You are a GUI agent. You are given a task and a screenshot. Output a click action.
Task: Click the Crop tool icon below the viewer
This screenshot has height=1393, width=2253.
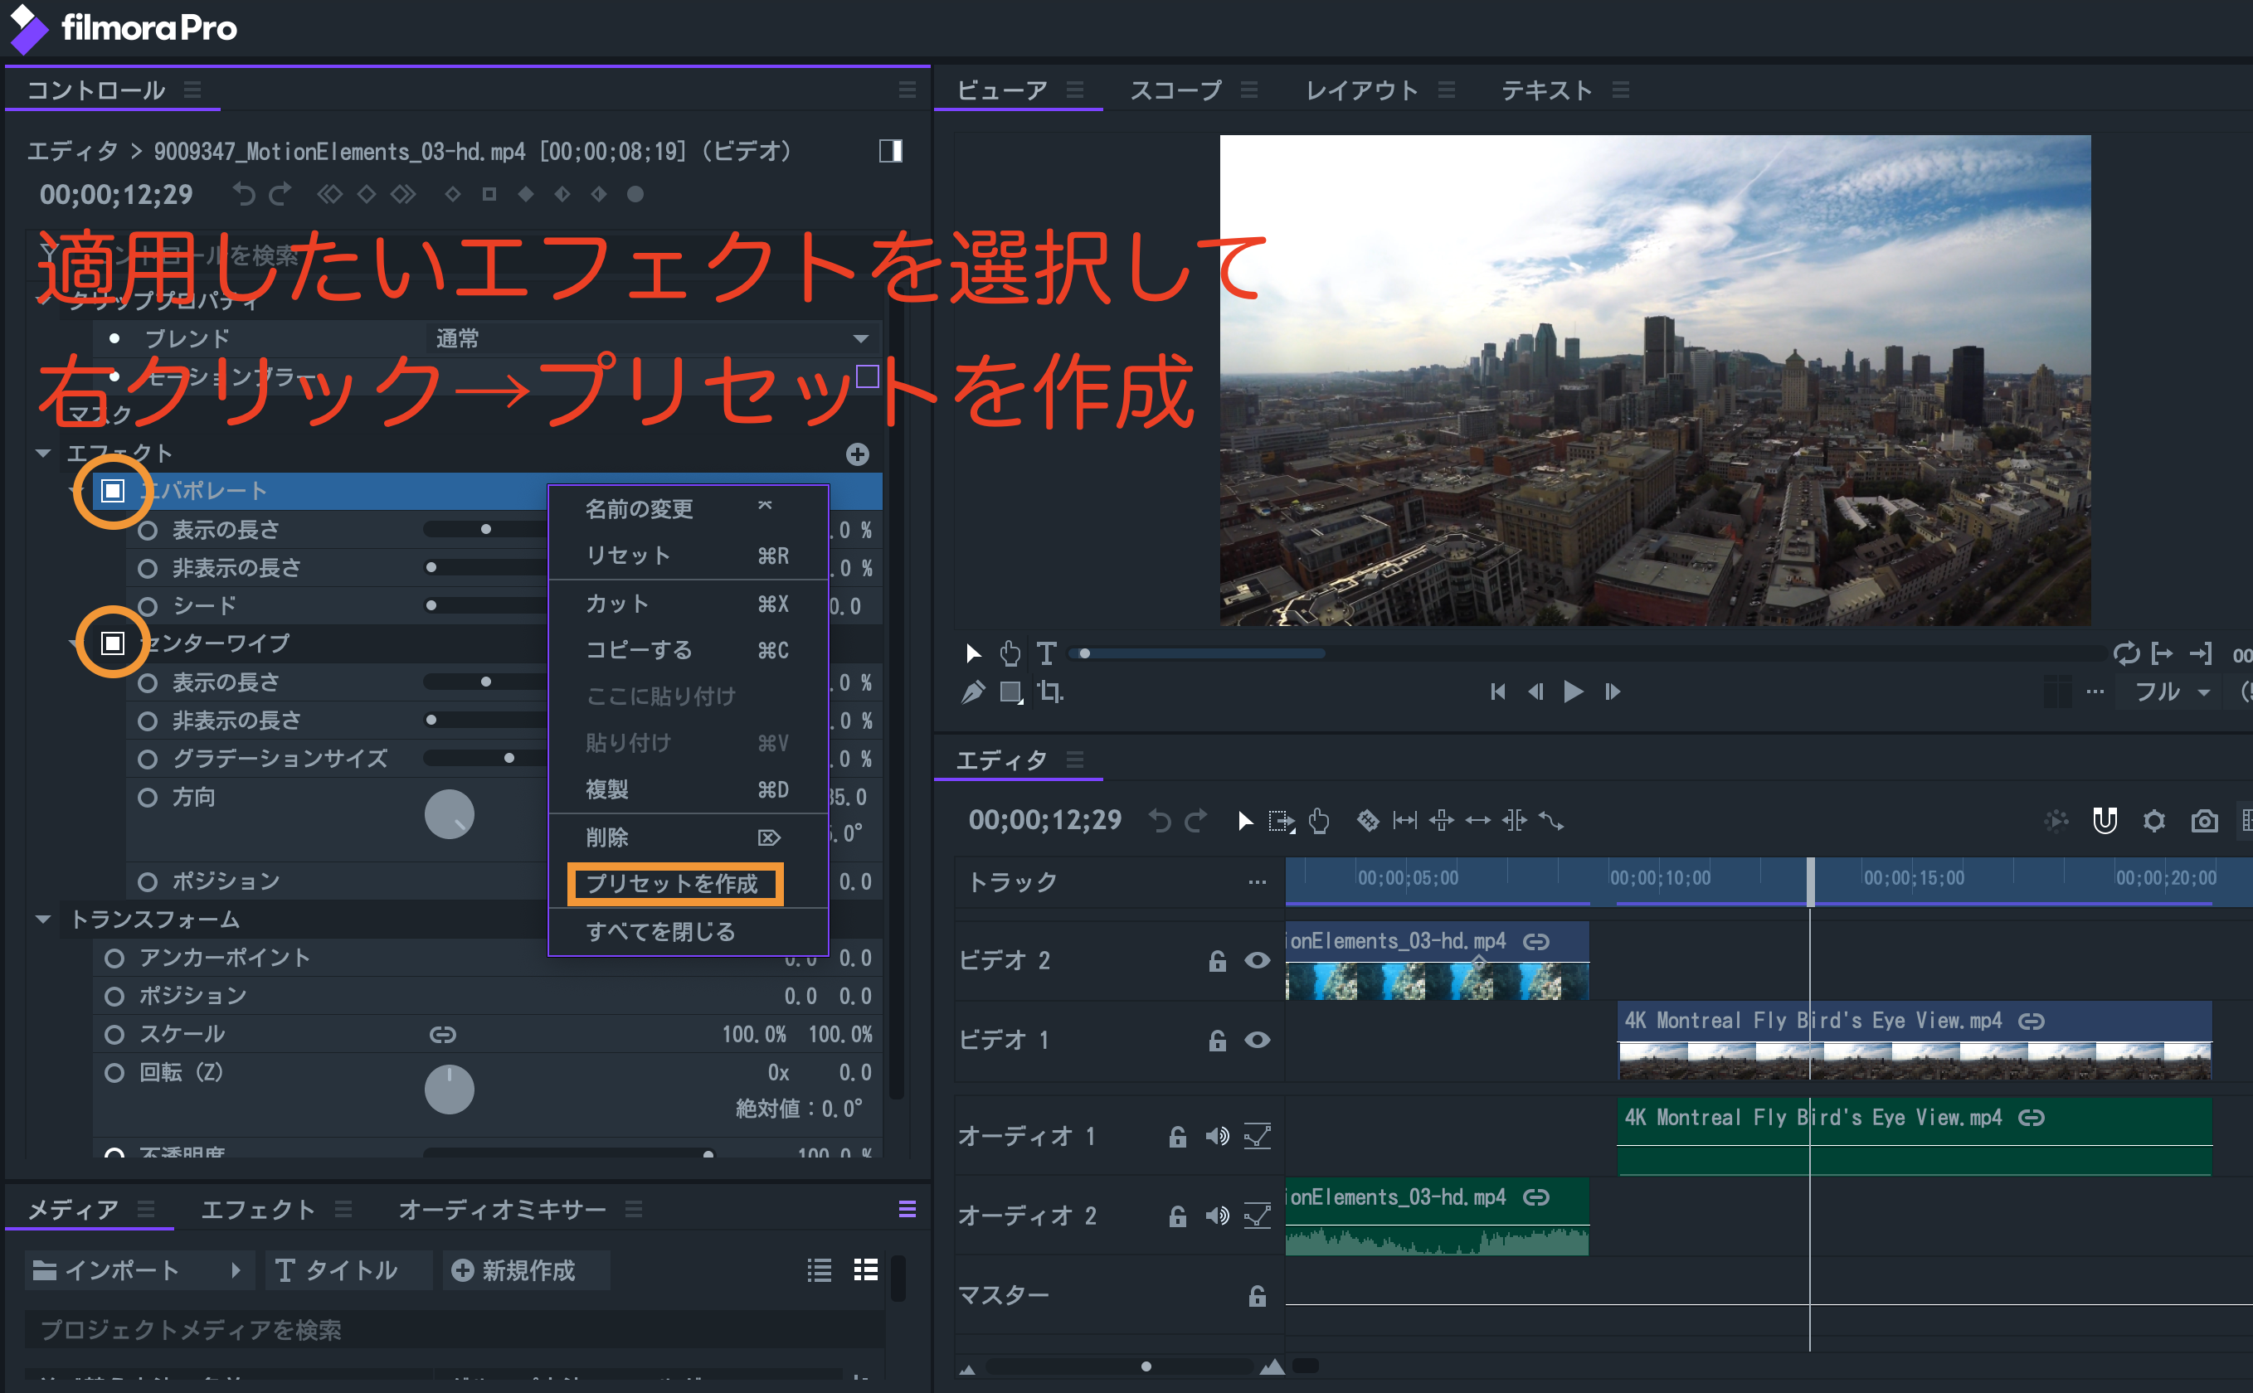[x=1049, y=692]
